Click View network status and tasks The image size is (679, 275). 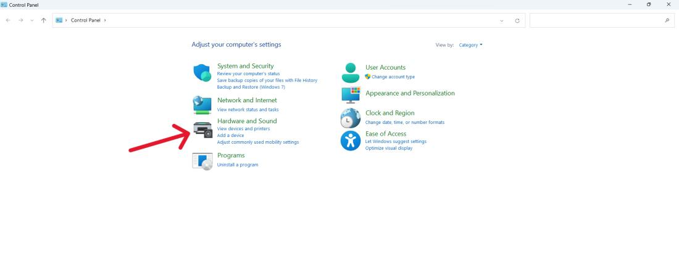tap(248, 110)
